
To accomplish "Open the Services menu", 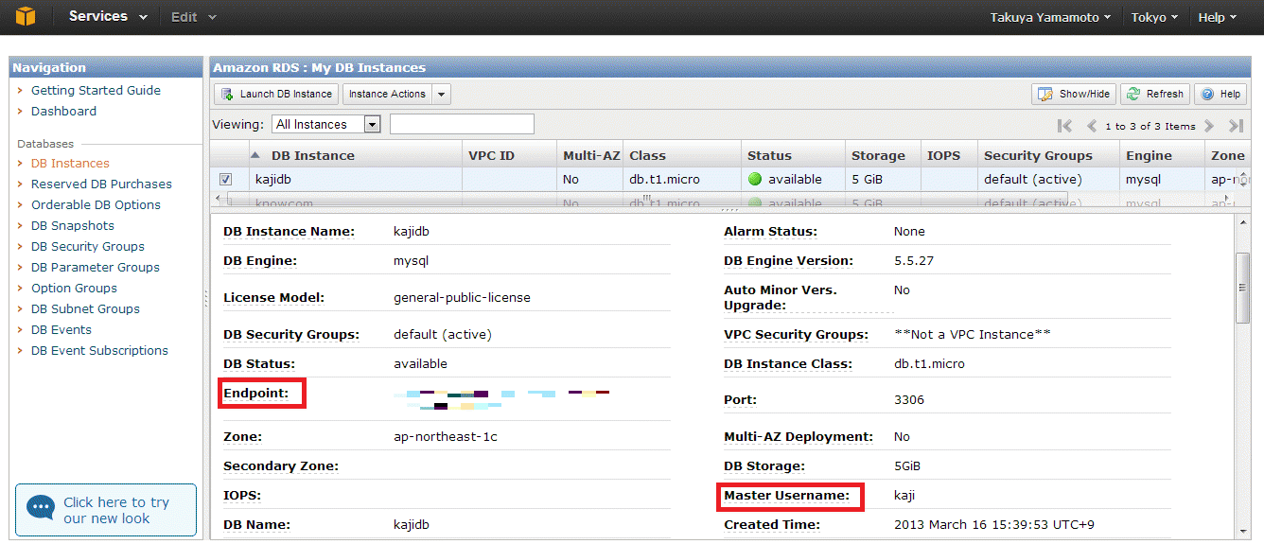I will [108, 17].
